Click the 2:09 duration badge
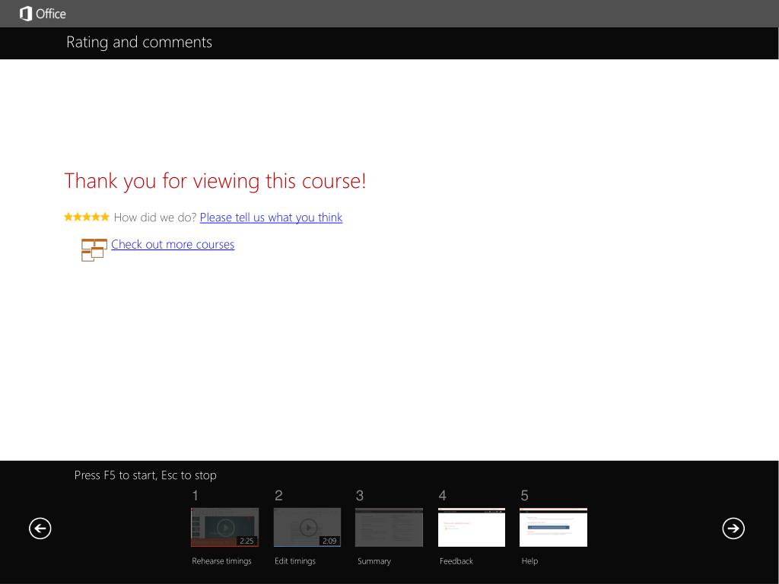Image resolution: width=779 pixels, height=584 pixels. coord(329,541)
